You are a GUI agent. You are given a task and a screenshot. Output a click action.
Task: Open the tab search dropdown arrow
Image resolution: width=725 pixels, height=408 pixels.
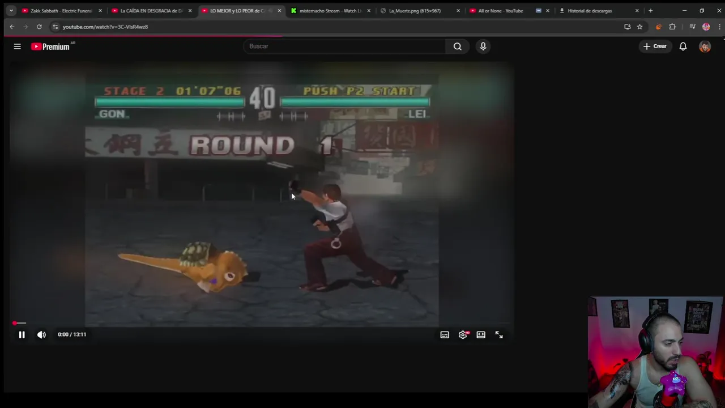click(11, 11)
